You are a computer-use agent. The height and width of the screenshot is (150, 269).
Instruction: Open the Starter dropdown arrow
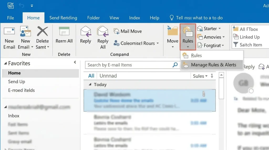click(220, 29)
